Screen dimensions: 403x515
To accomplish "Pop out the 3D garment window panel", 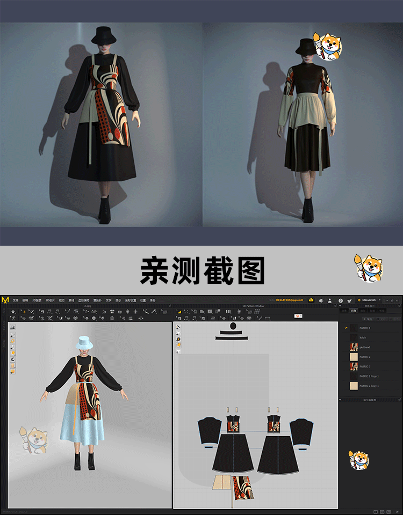I will tap(170, 306).
